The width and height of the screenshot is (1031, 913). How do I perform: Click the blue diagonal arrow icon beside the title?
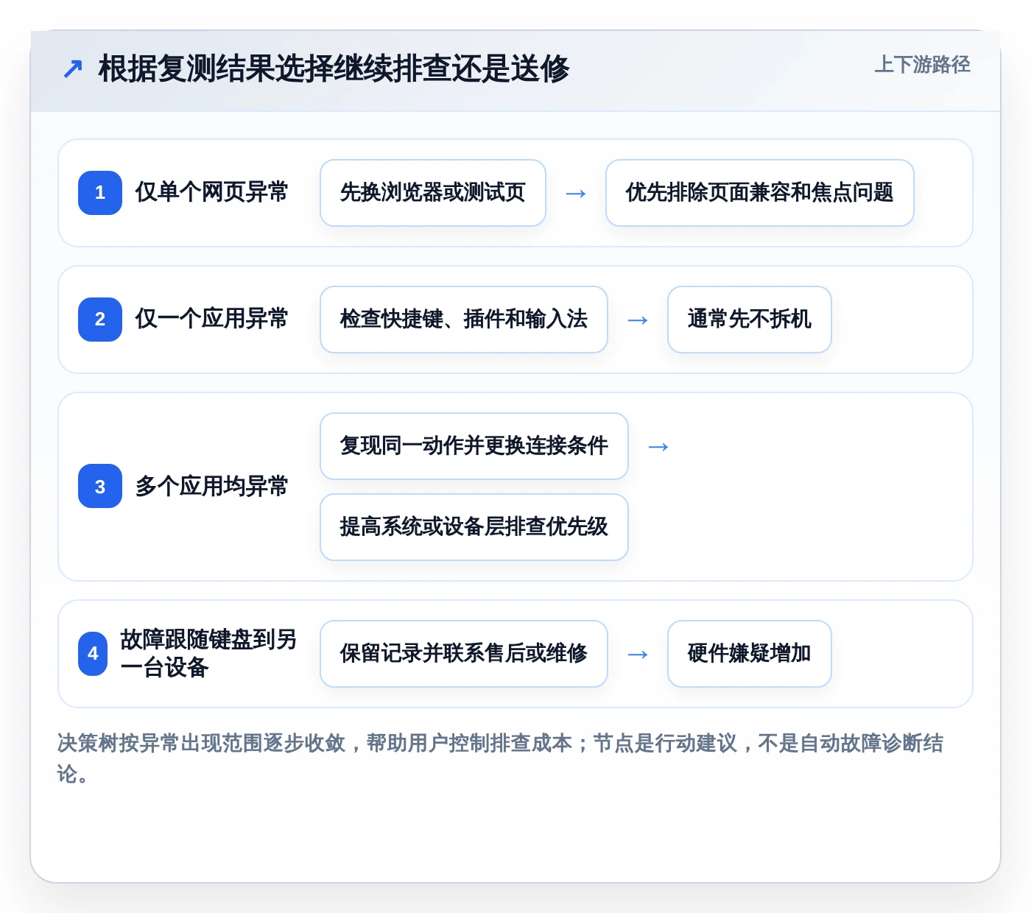pyautogui.click(x=72, y=69)
